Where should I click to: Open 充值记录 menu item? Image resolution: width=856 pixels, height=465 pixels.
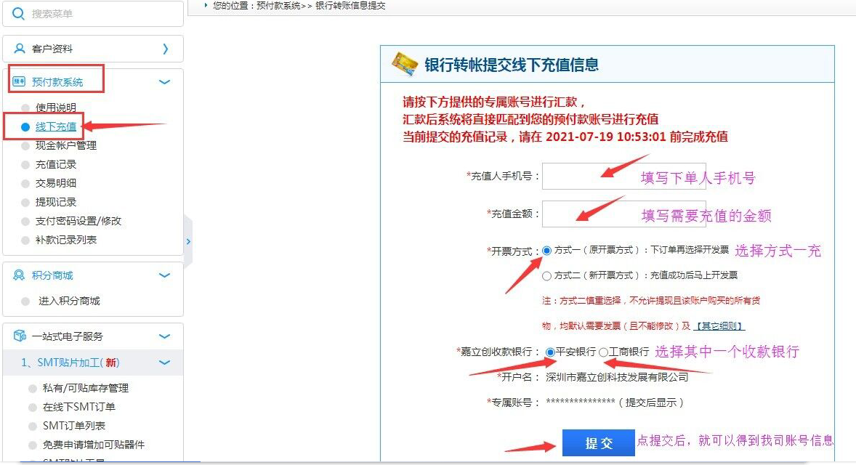[x=56, y=164]
